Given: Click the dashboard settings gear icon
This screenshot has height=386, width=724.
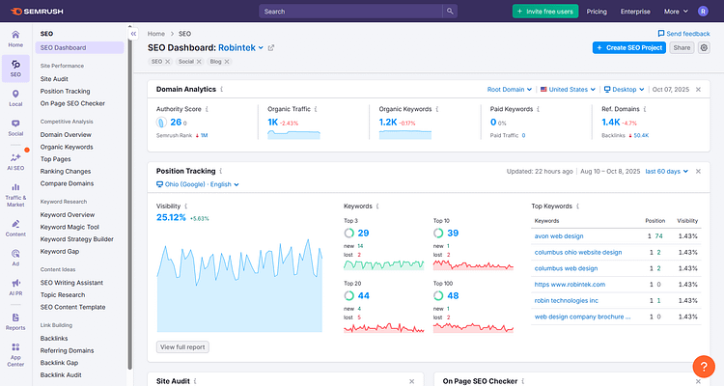Looking at the screenshot, I should pyautogui.click(x=704, y=47).
